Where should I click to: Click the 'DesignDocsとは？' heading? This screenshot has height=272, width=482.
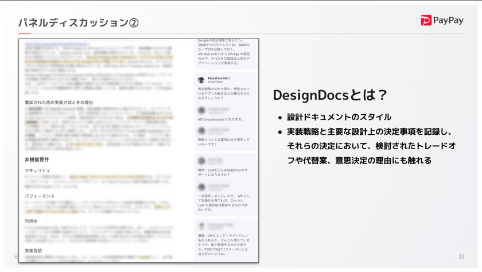click(330, 95)
